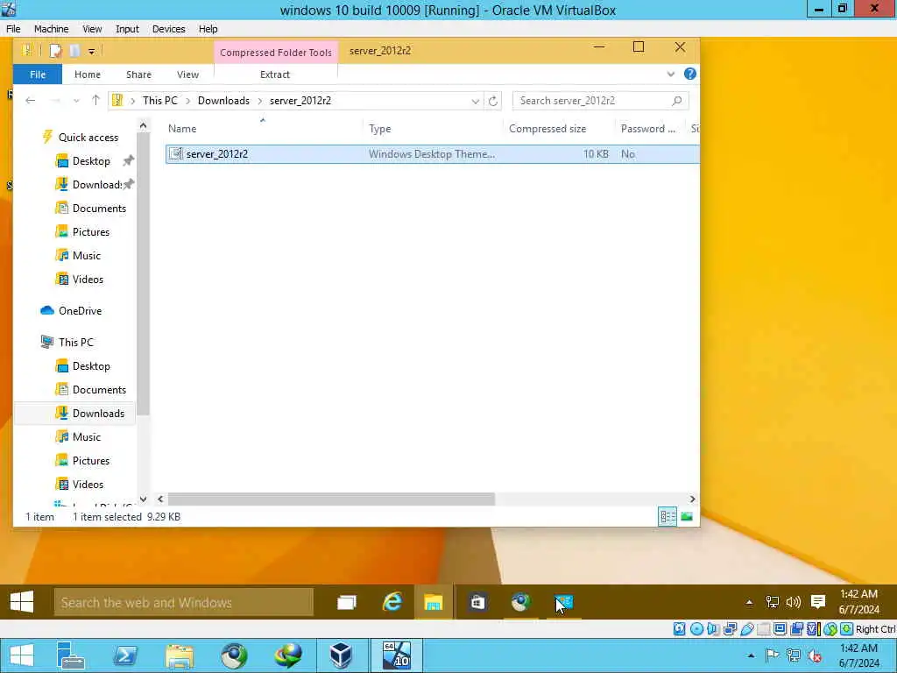Open Task View in the guest taskbar

(347, 602)
